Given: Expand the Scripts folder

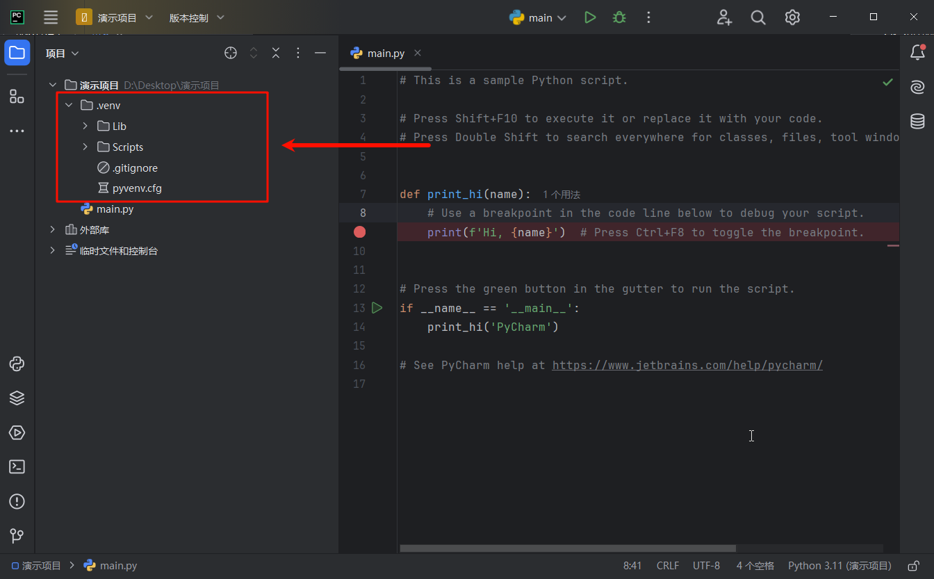Looking at the screenshot, I should [85, 147].
